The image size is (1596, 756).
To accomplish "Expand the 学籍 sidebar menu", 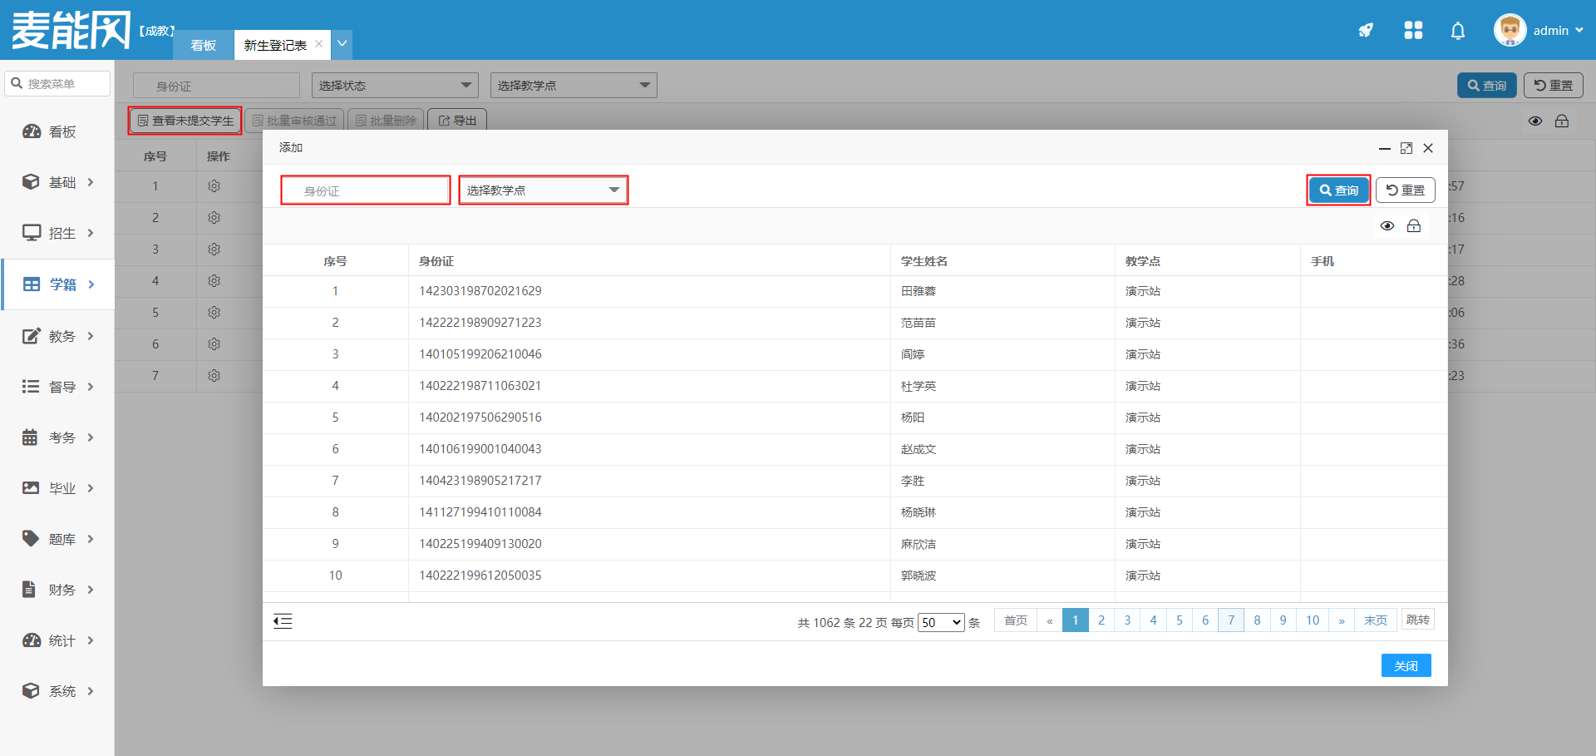I will click(x=58, y=284).
